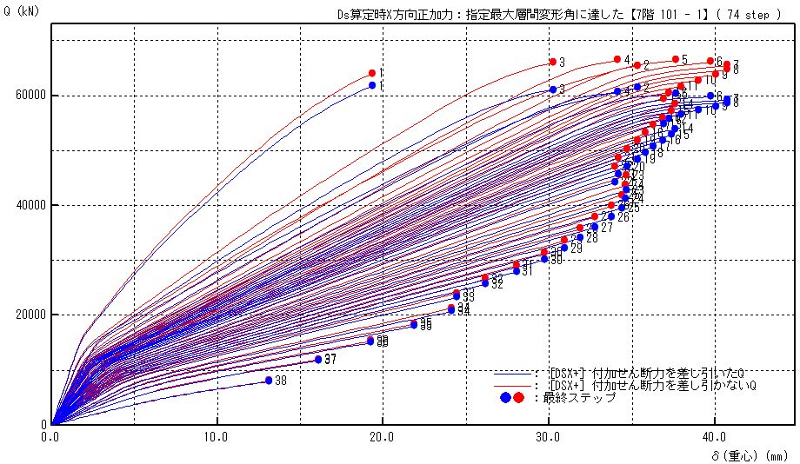Screen dimensions: 800x464
Task: Select the blue marker labeled 6
Action: pyautogui.click(x=710, y=96)
